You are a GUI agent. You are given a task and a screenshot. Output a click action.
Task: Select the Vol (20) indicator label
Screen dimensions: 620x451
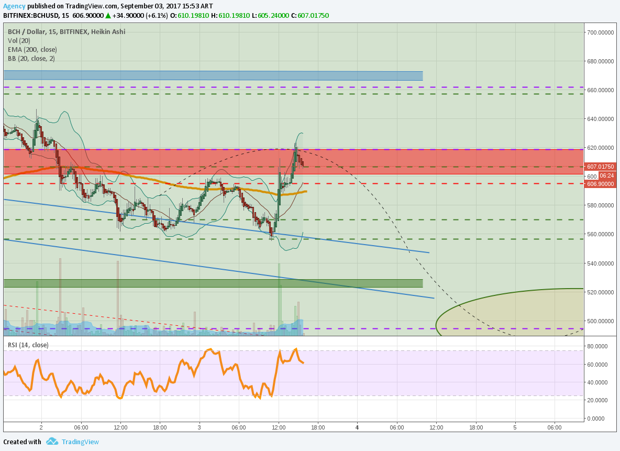tap(19, 40)
